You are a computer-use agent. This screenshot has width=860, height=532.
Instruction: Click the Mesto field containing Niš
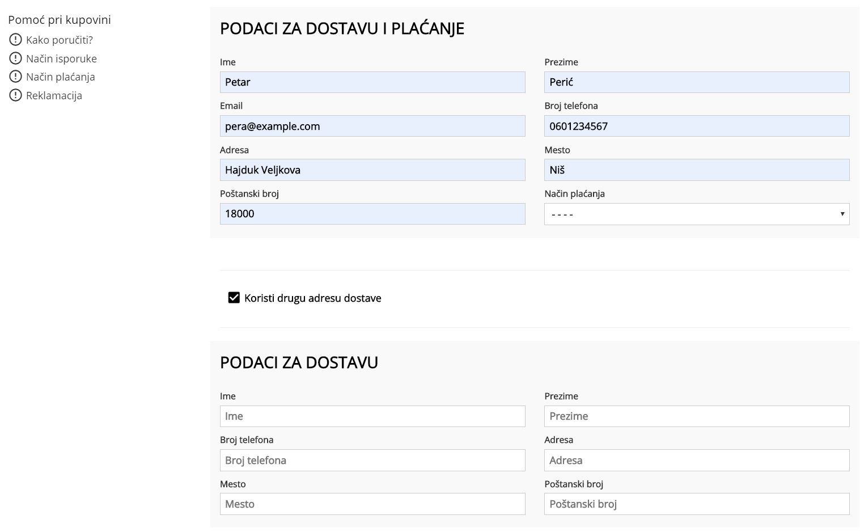(x=696, y=170)
